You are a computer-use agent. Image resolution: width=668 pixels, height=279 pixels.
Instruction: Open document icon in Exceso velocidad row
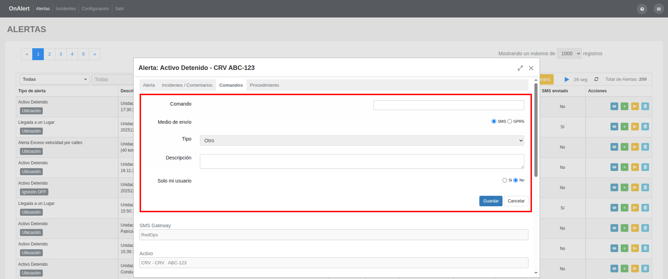tap(645, 147)
